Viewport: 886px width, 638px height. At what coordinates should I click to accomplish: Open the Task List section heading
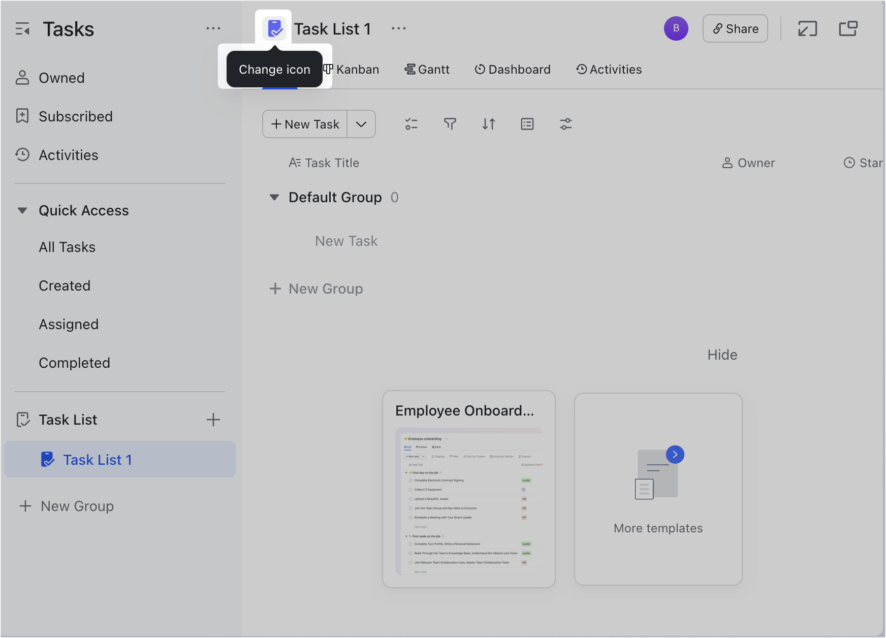coord(57,420)
